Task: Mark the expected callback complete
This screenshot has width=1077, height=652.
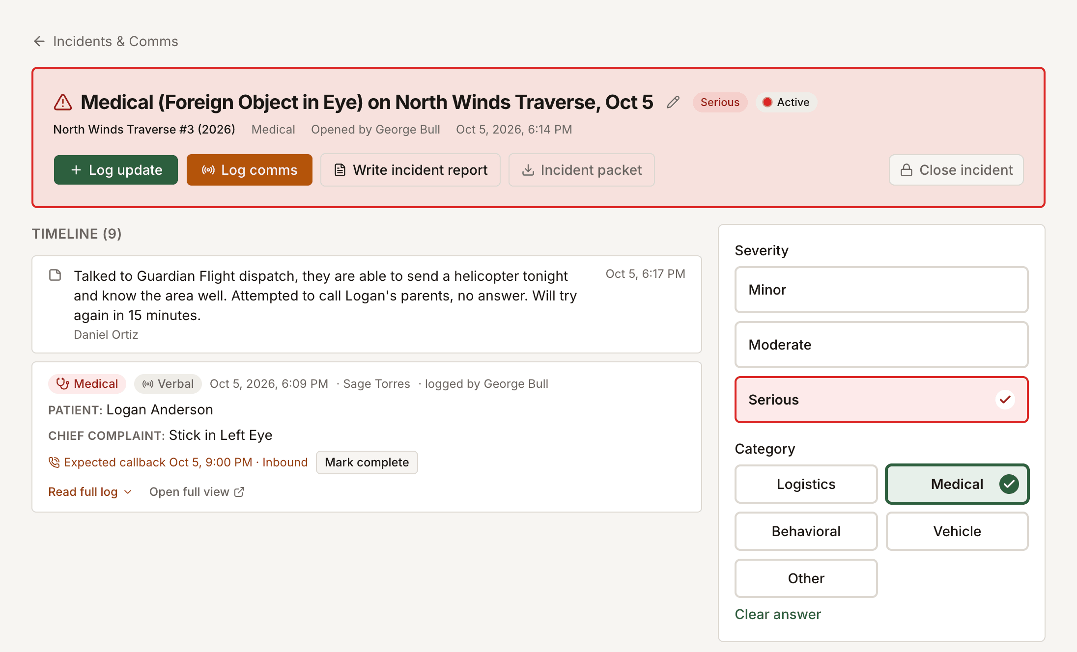Action: point(367,462)
